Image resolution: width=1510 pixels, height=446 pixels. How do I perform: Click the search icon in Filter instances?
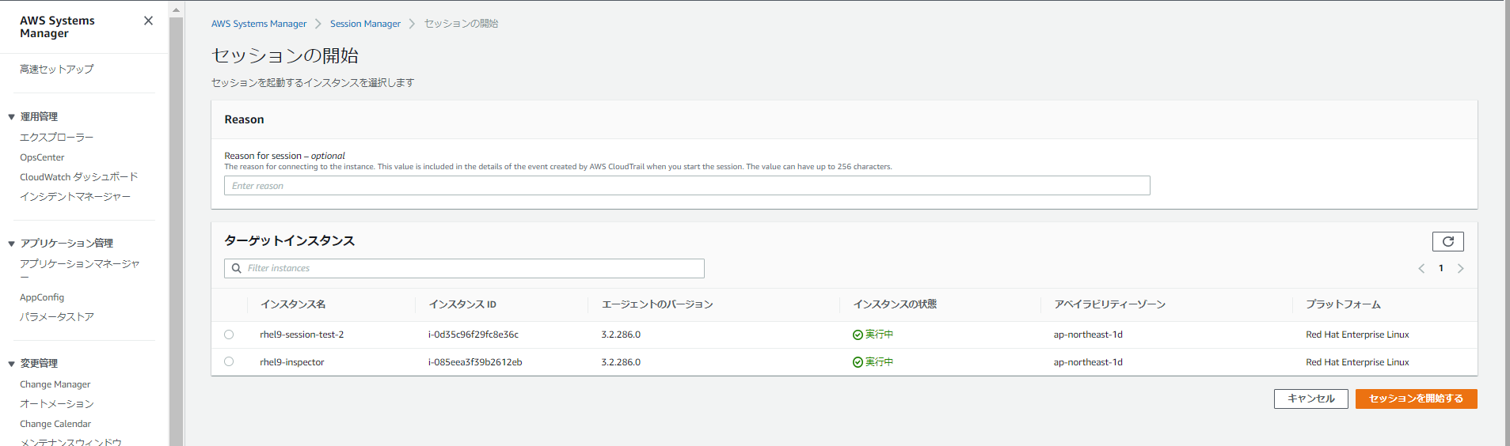[x=236, y=269]
